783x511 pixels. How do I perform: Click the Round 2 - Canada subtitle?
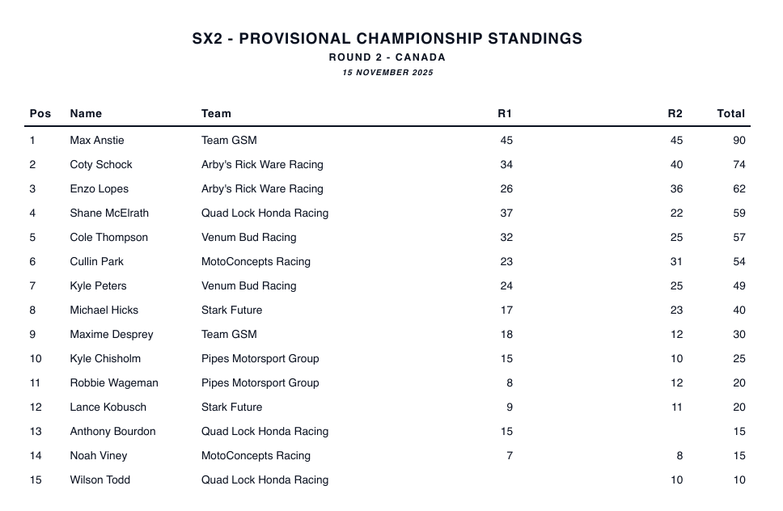click(x=387, y=57)
